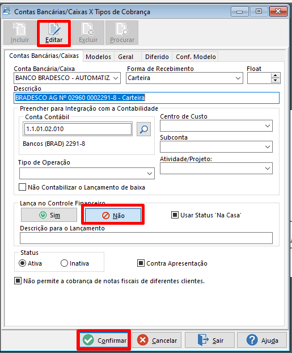292x353 pixels.
Task: Click the Sair button
Action: point(210,340)
